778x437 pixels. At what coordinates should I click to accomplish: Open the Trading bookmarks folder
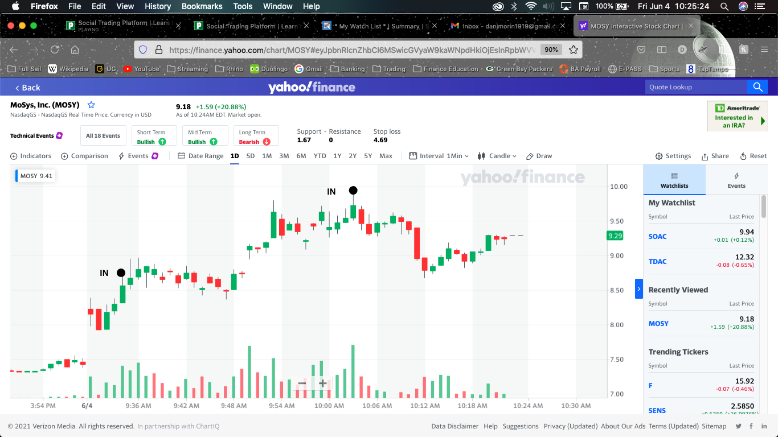click(x=388, y=69)
